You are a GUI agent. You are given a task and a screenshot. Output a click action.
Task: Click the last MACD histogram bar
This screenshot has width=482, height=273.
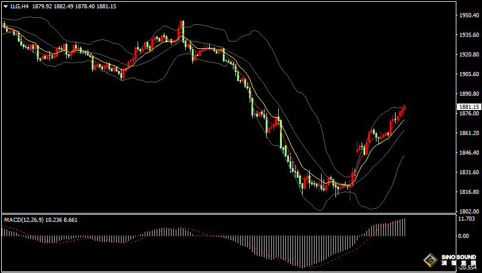point(405,227)
